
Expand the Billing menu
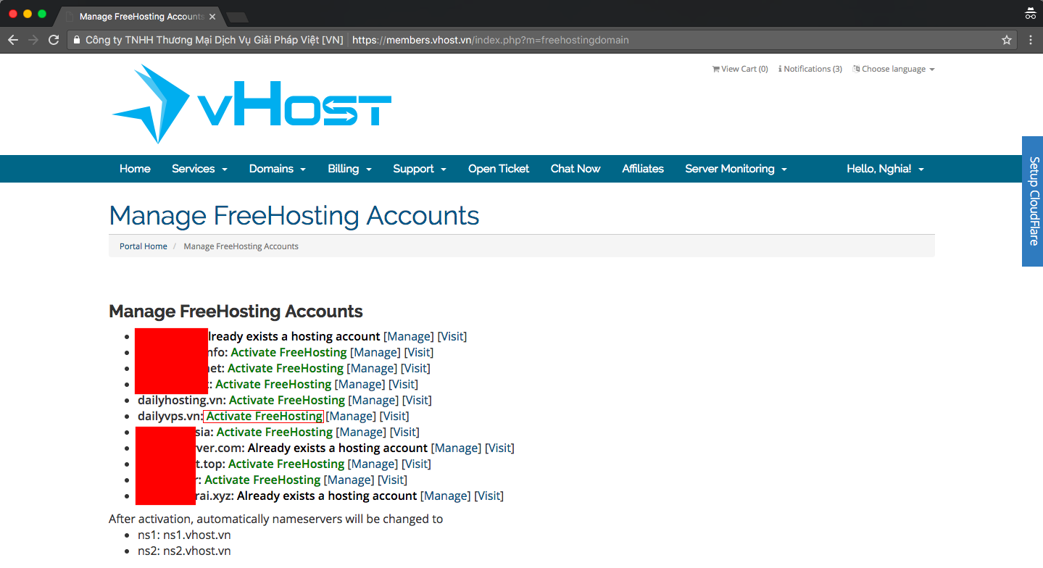click(349, 169)
